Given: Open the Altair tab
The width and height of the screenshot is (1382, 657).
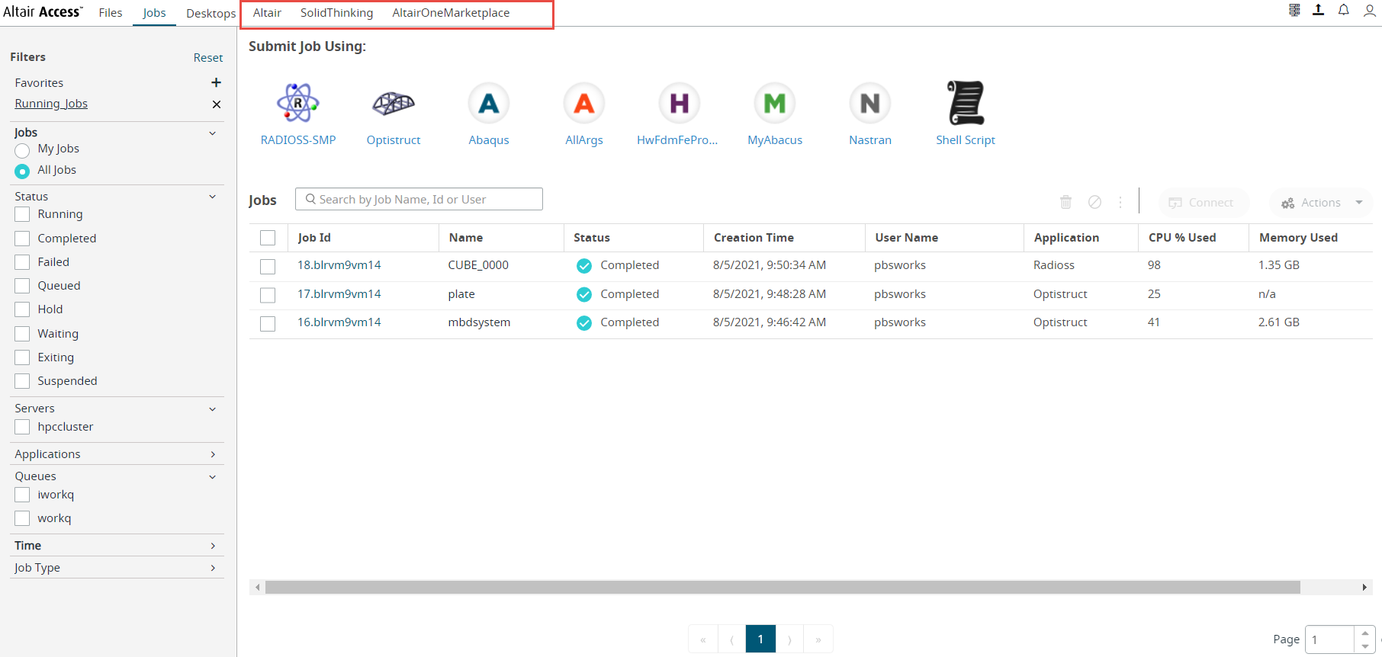Looking at the screenshot, I should click(x=267, y=13).
